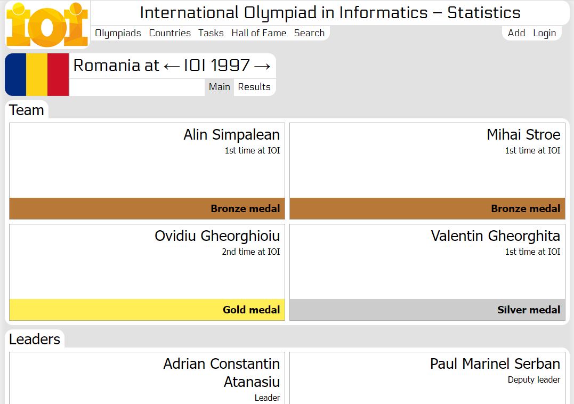Navigate to the Tasks page
The image size is (574, 404).
pyautogui.click(x=211, y=33)
